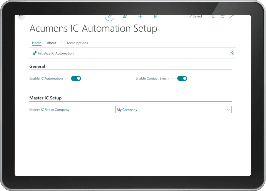Click the plus new record icon
Screen dimensions: 266x191
[x=140, y=17]
